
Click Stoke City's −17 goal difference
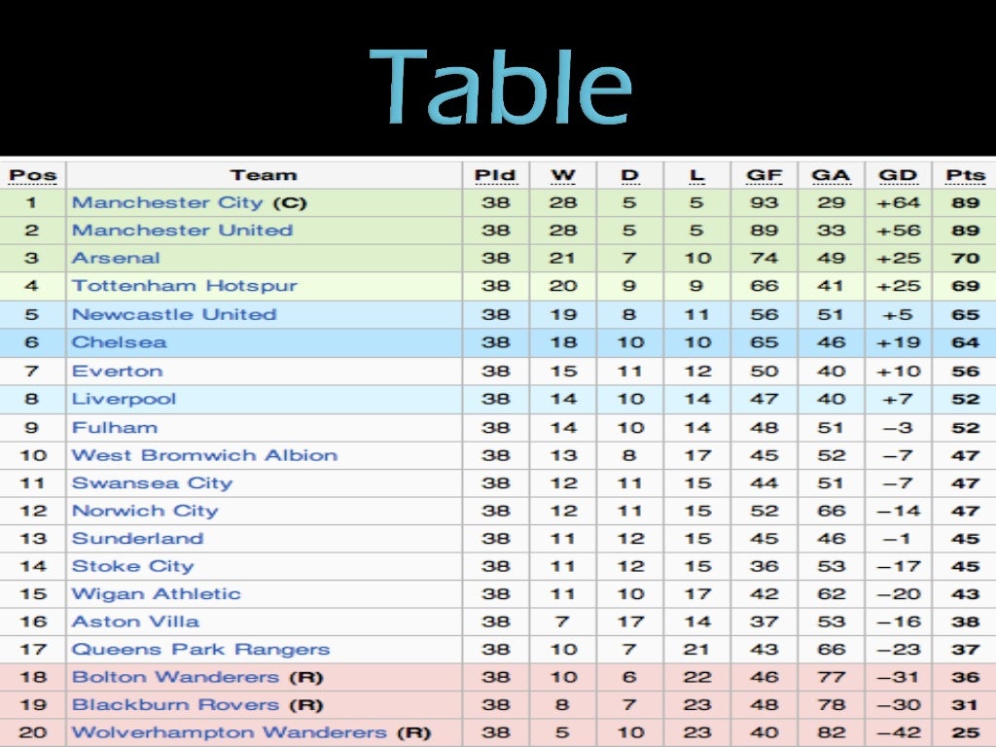(x=898, y=566)
